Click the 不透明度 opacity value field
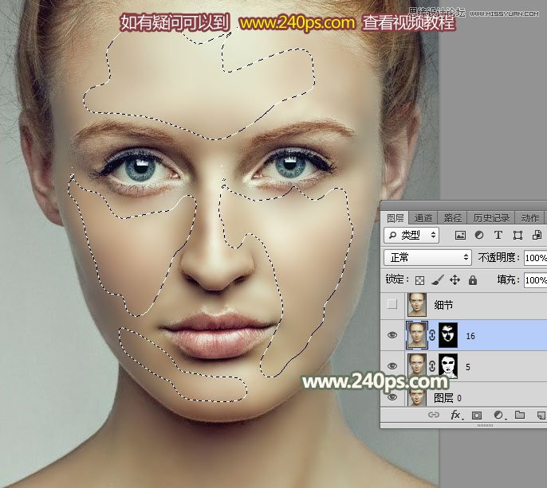Screen dimensions: 547x488 [534, 258]
